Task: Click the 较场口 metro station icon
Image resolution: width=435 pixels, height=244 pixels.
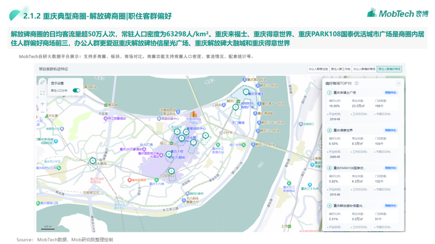Action: pyautogui.click(x=162, y=176)
